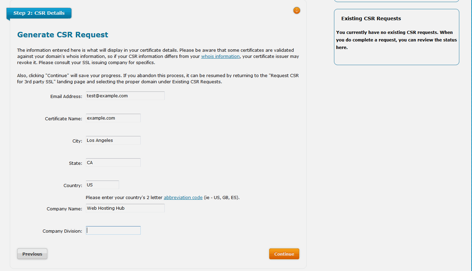The image size is (472, 271).
Task: Open the whois information link
Action: click(220, 56)
